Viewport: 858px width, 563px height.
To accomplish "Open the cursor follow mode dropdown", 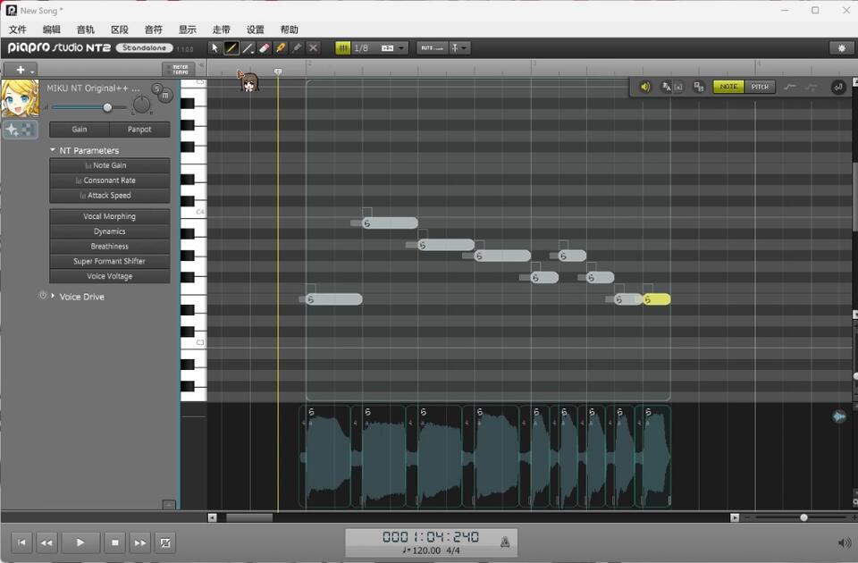I will click(x=459, y=48).
